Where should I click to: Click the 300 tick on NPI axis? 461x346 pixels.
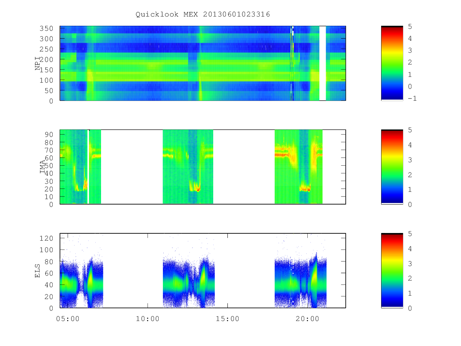(47, 39)
